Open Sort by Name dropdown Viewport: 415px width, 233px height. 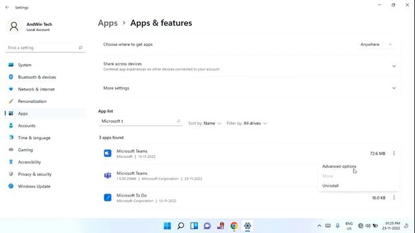(204, 124)
